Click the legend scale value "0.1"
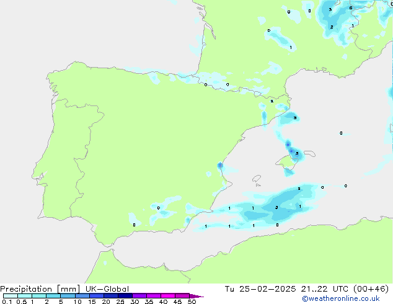The width and height of the screenshot is (393, 304). click(x=7, y=302)
